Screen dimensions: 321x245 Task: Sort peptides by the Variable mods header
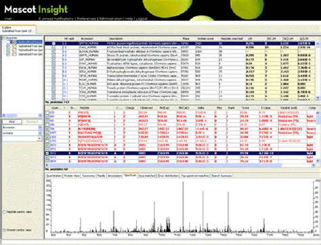[x=288, y=108]
